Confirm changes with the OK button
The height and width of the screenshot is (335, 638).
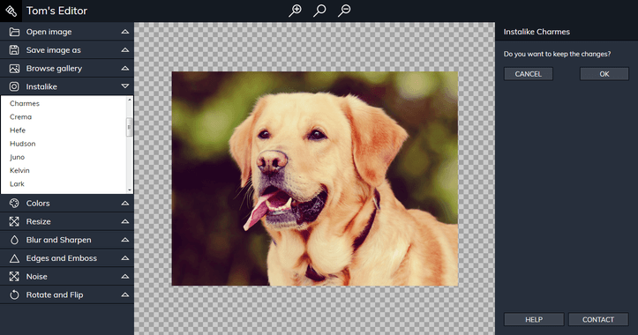(x=604, y=74)
